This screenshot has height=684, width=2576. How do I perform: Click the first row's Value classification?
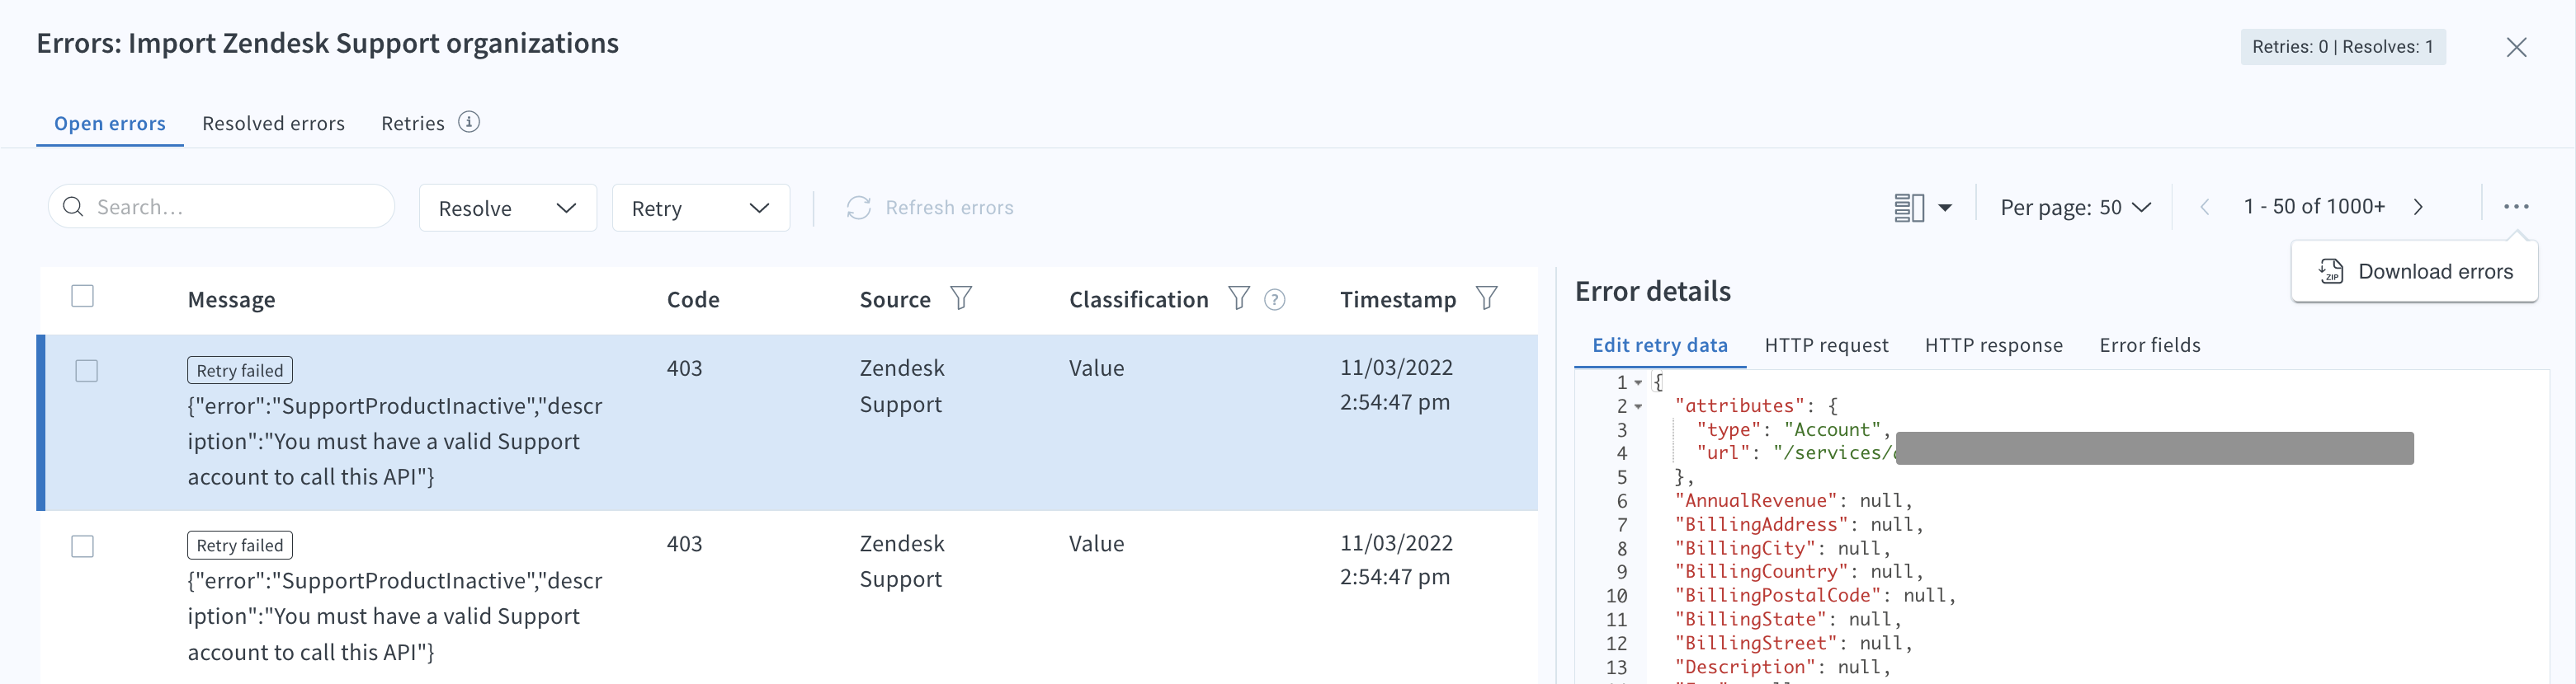tap(1096, 368)
